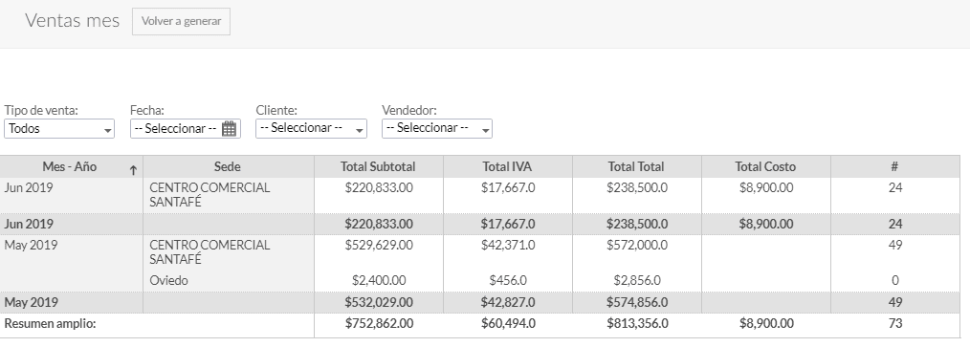Click the Ventas mes page title
This screenshot has width=970, height=347.
[x=73, y=20]
